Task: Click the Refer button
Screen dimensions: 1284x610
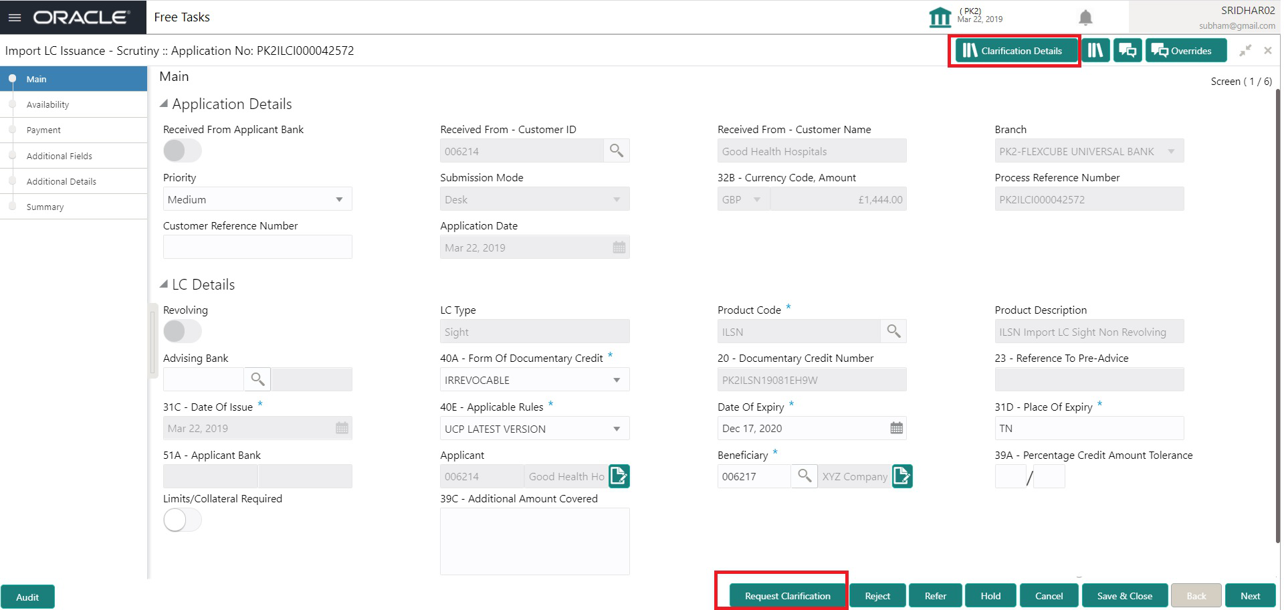Action: [x=935, y=596]
